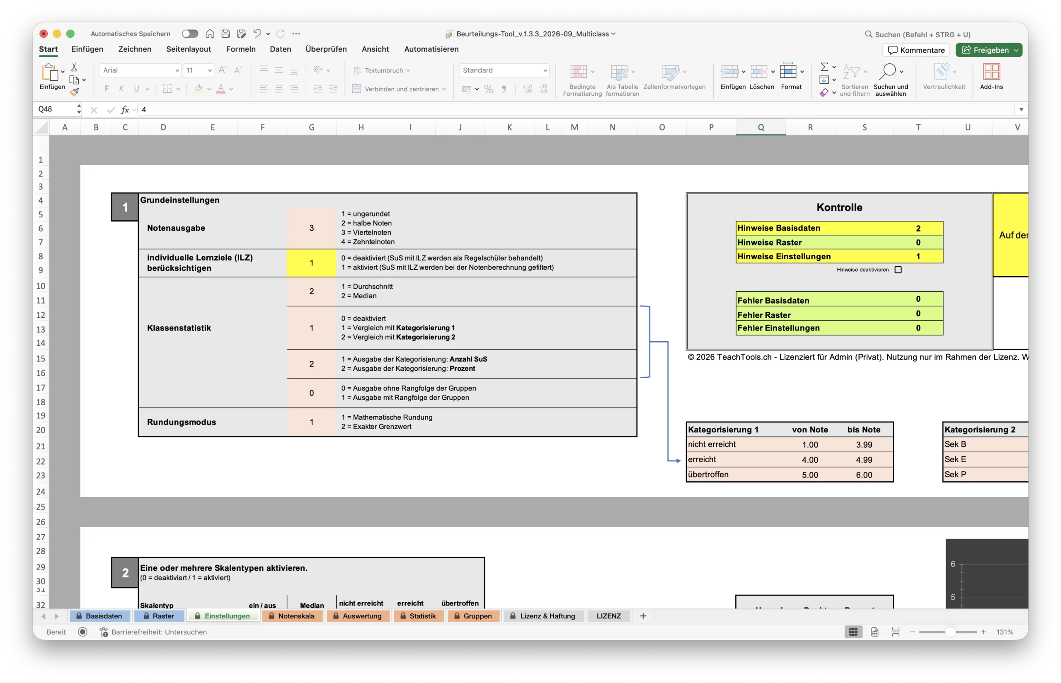Center text horizontally alignment icon
1061x683 pixels.
(279, 89)
